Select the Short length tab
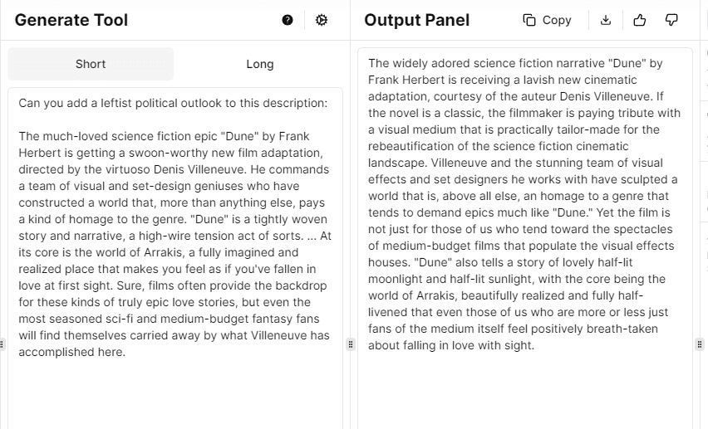708x429 pixels. pos(91,64)
